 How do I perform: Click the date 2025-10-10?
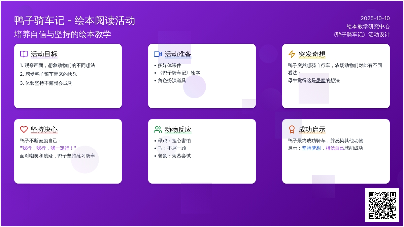coord(375,18)
